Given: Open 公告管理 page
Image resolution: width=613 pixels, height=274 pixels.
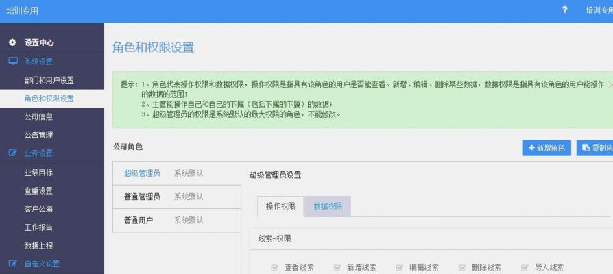Looking at the screenshot, I should click(38, 135).
